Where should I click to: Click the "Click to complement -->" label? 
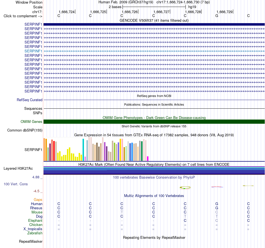point(23,16)
